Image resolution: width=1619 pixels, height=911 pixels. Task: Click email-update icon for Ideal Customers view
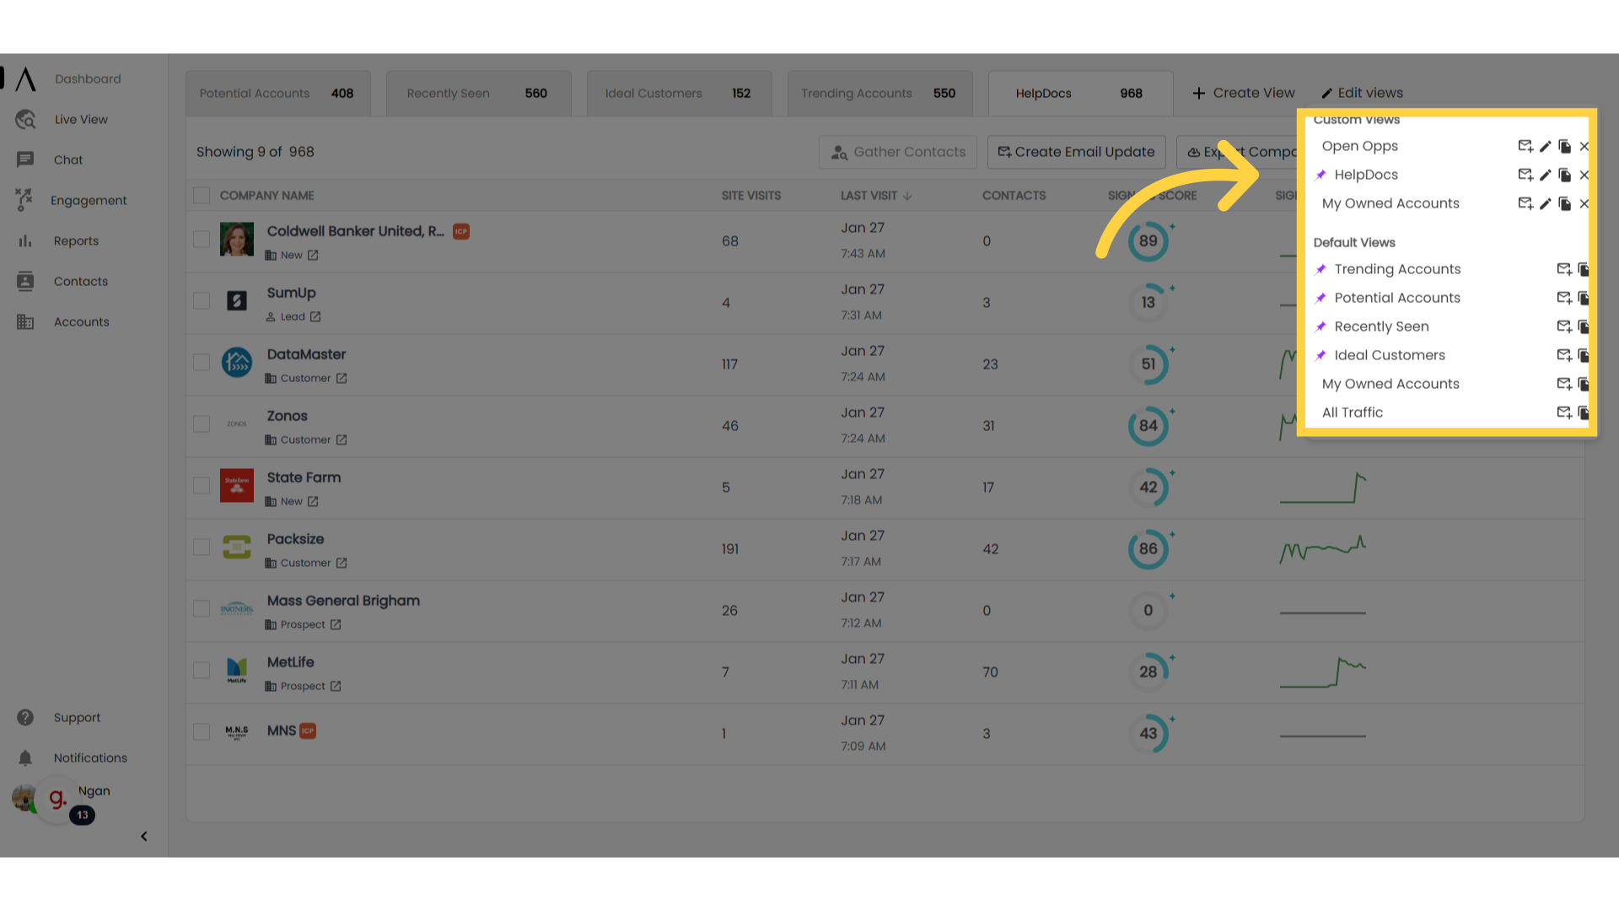[1564, 356]
